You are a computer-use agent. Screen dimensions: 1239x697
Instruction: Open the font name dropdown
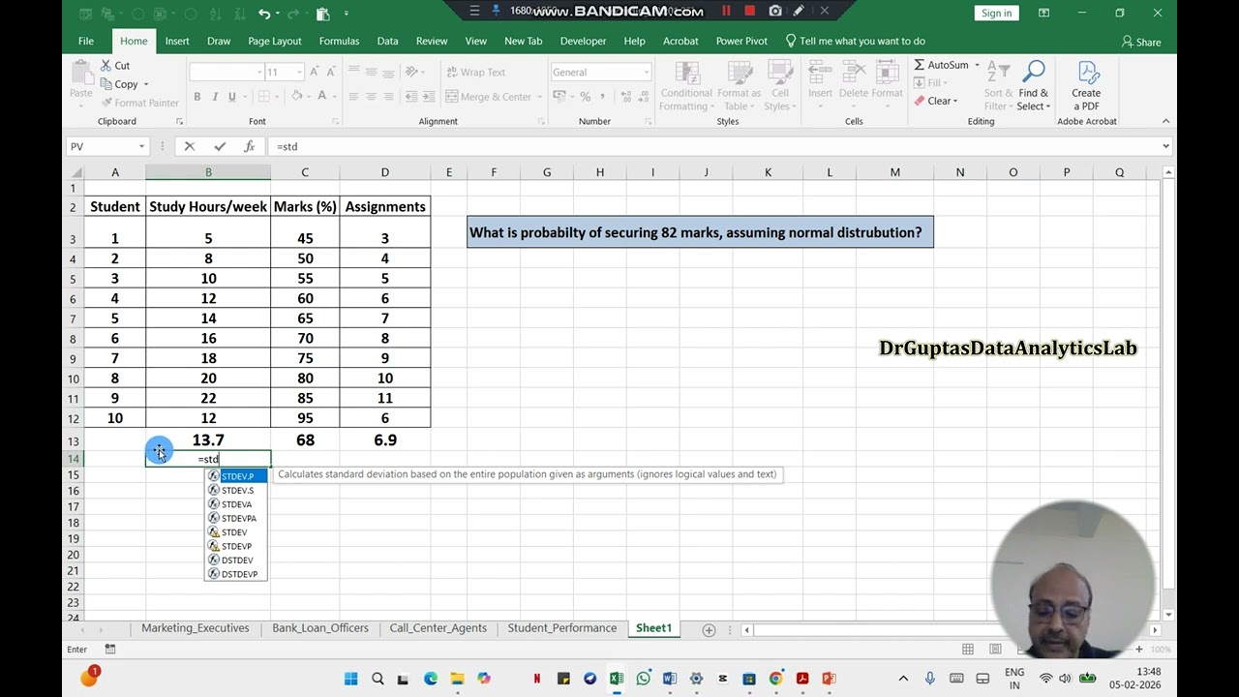point(259,72)
